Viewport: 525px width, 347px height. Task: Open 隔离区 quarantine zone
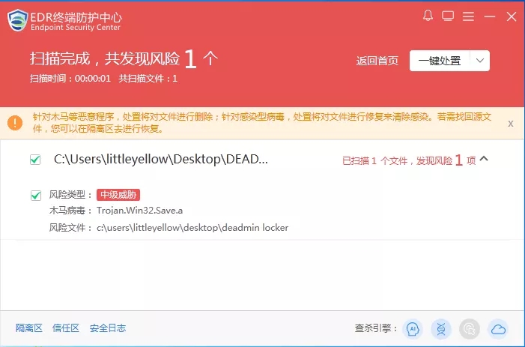pos(28,328)
